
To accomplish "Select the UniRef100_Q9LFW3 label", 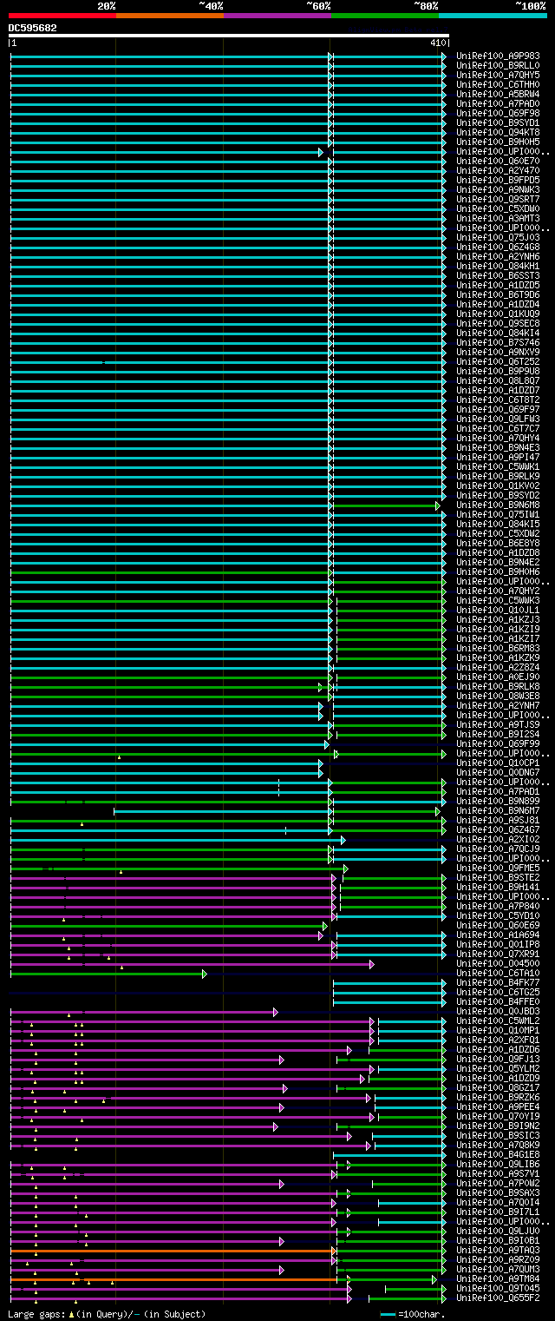I will click(x=499, y=419).
